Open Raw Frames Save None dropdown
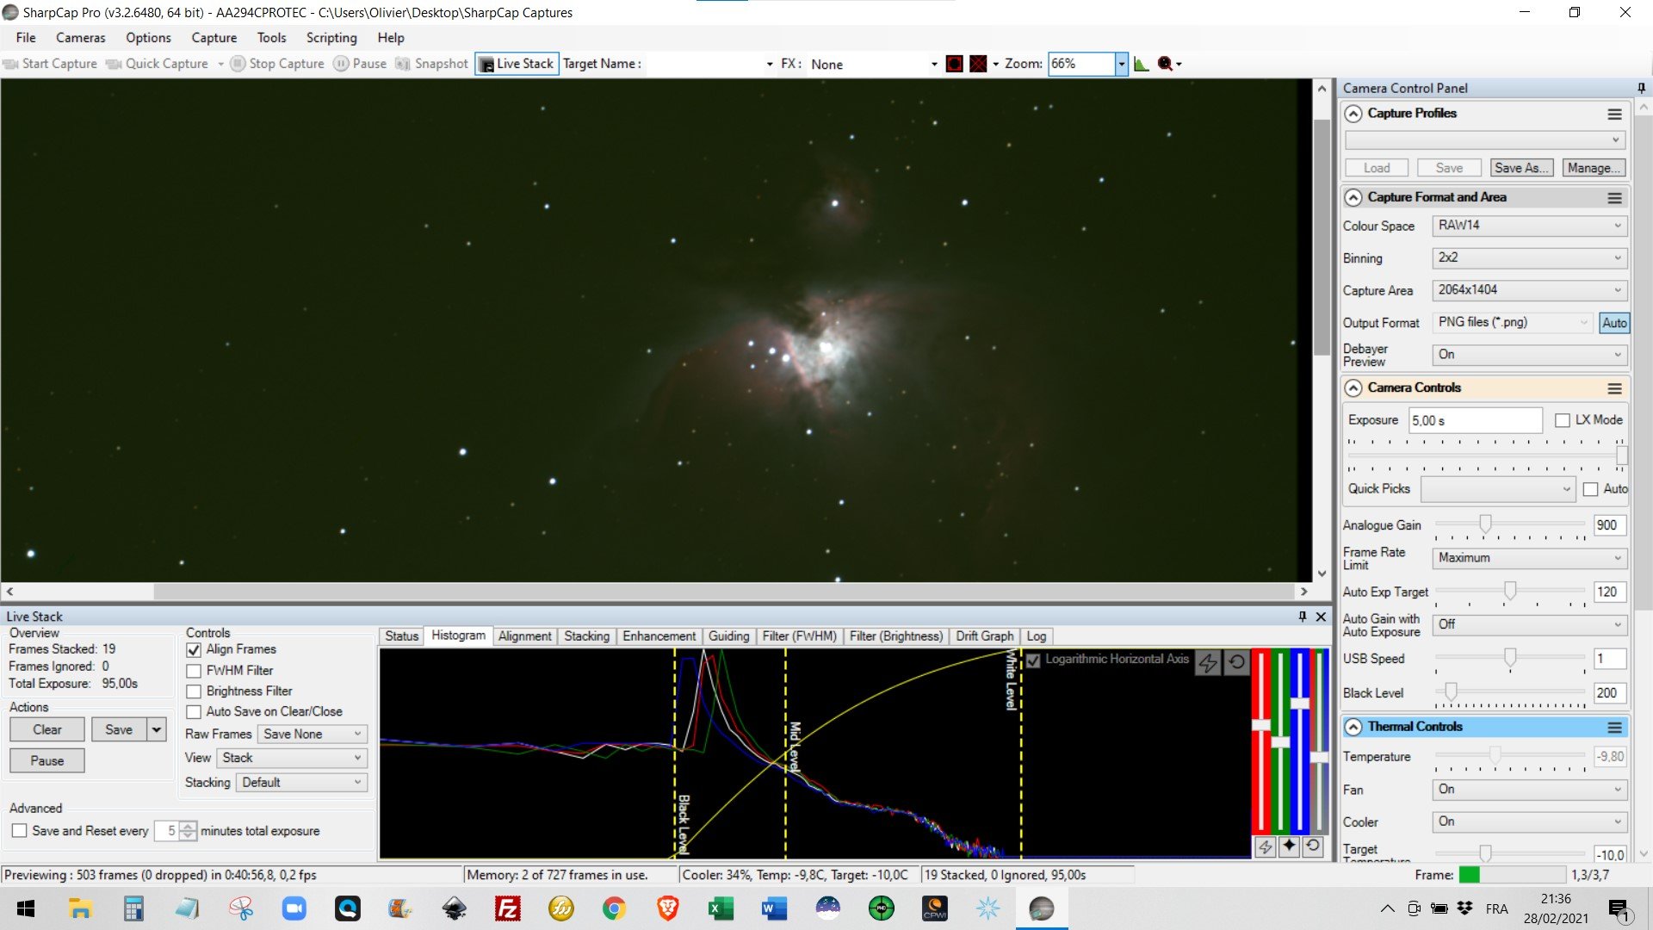 tap(313, 735)
